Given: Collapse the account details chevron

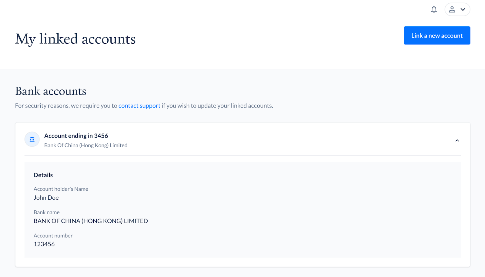Looking at the screenshot, I should coord(457,140).
